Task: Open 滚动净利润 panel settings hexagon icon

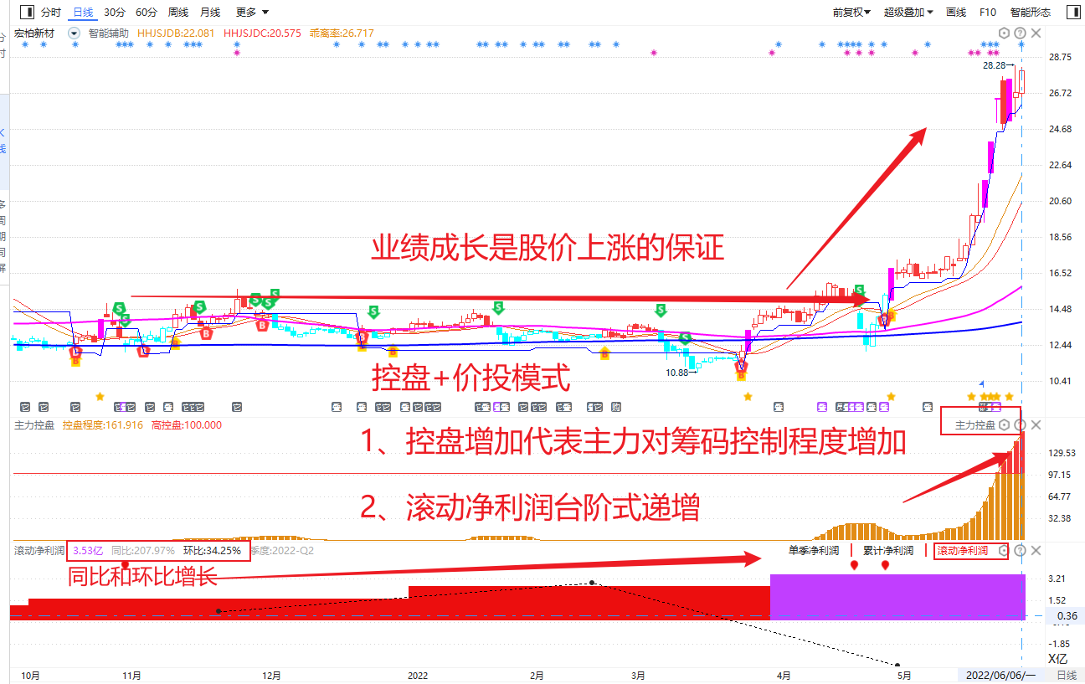Action: click(1004, 551)
